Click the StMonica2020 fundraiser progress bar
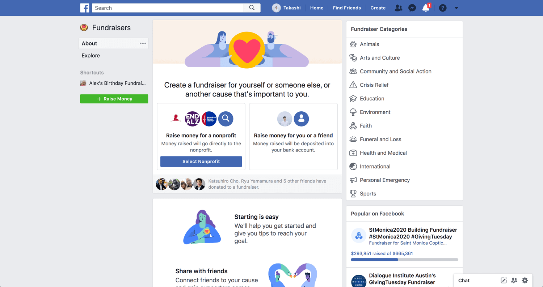Image resolution: width=543 pixels, height=287 pixels. pos(404,260)
